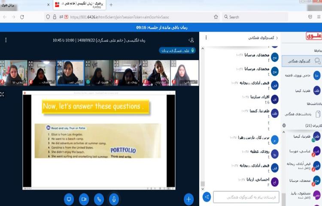Click the leave audio phone button

tap(99, 199)
